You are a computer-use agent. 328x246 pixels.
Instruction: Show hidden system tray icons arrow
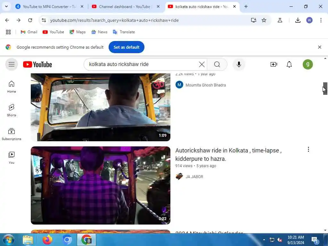(264, 240)
